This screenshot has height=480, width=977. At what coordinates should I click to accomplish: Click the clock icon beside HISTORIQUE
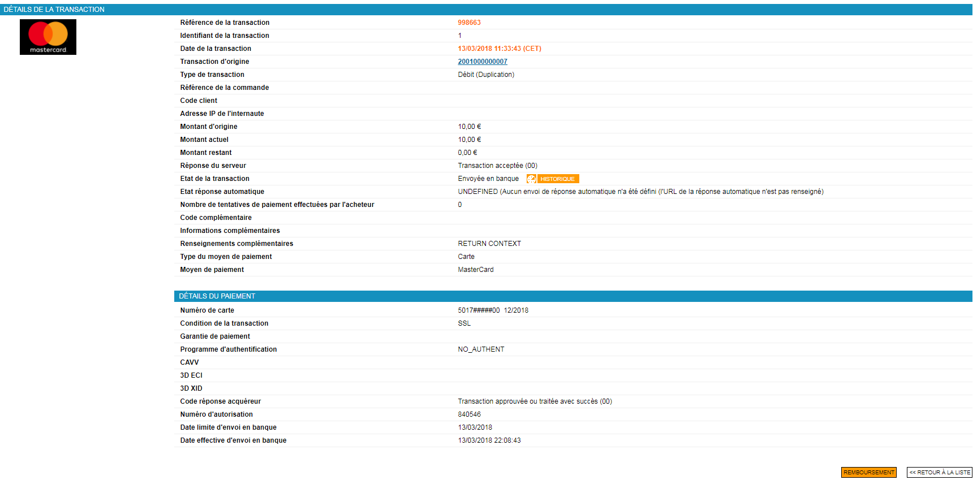[x=531, y=179]
